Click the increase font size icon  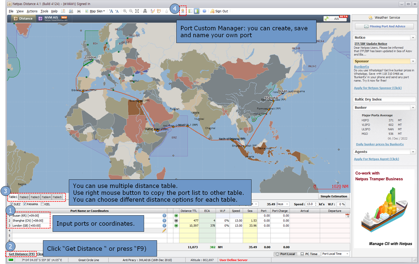pos(111,11)
